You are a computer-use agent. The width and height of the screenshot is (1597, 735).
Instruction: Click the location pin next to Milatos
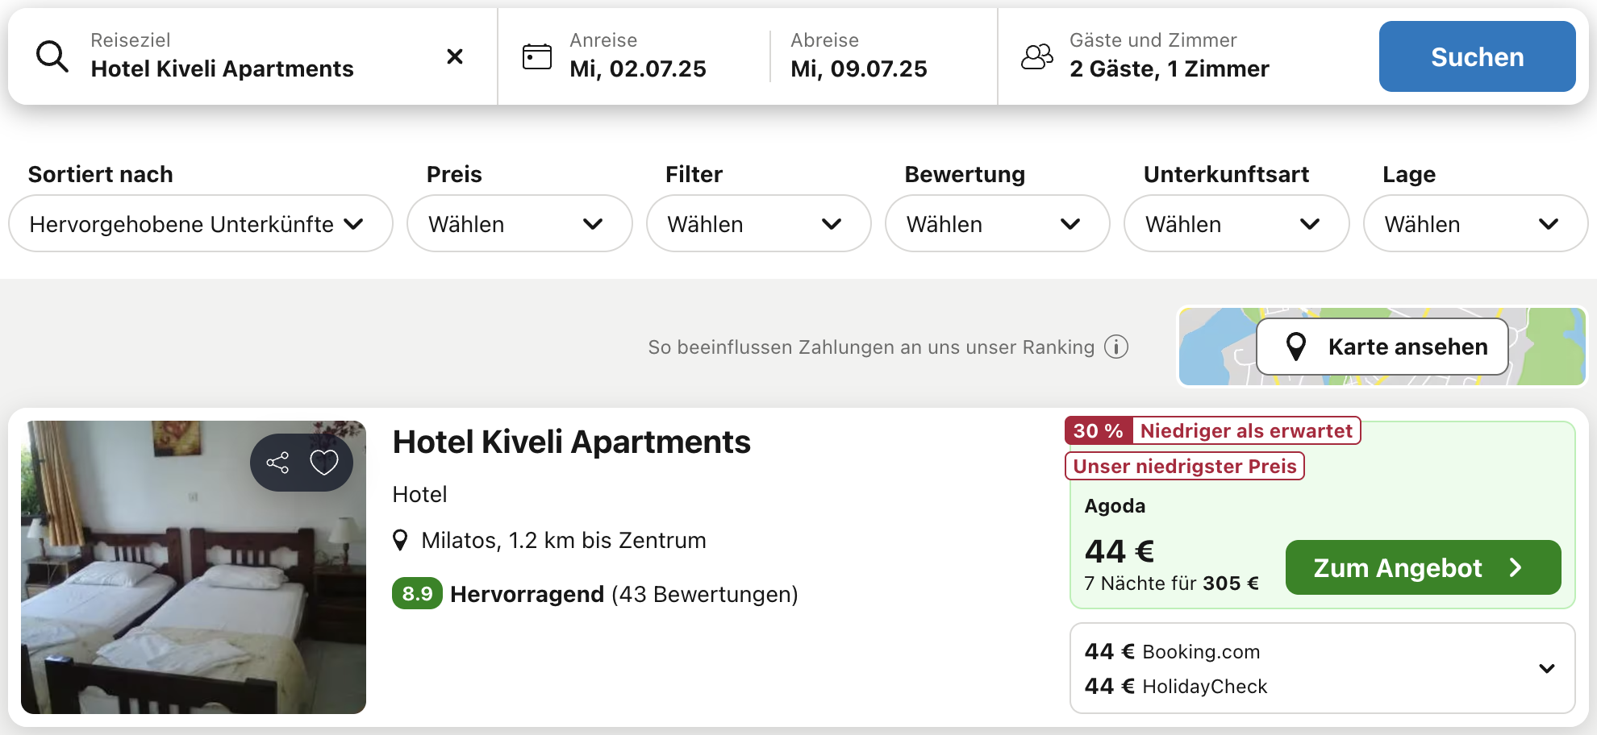coord(400,540)
